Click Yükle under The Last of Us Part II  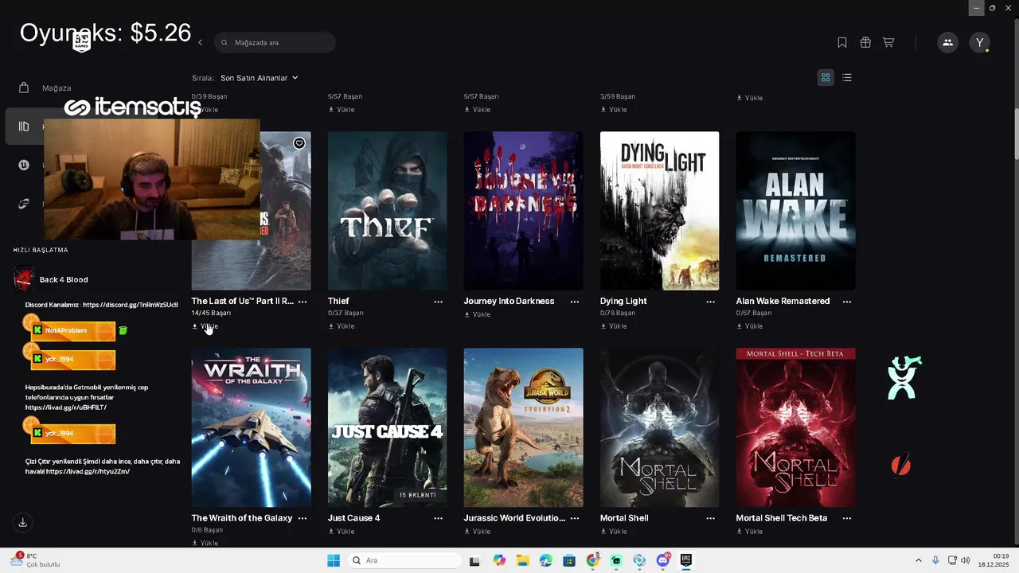click(205, 326)
